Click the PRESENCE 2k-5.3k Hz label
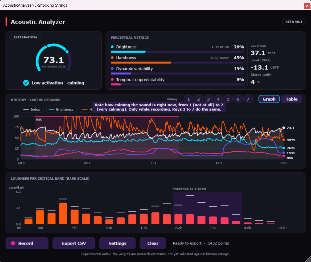 pos(189,189)
